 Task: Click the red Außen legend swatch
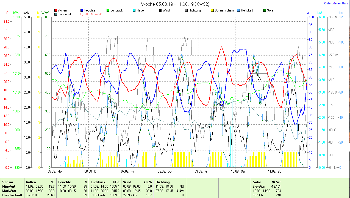point(56,11)
